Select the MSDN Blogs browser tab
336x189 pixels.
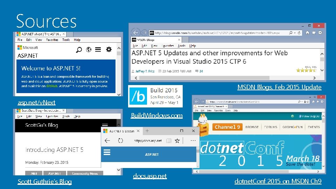[x=156, y=40]
